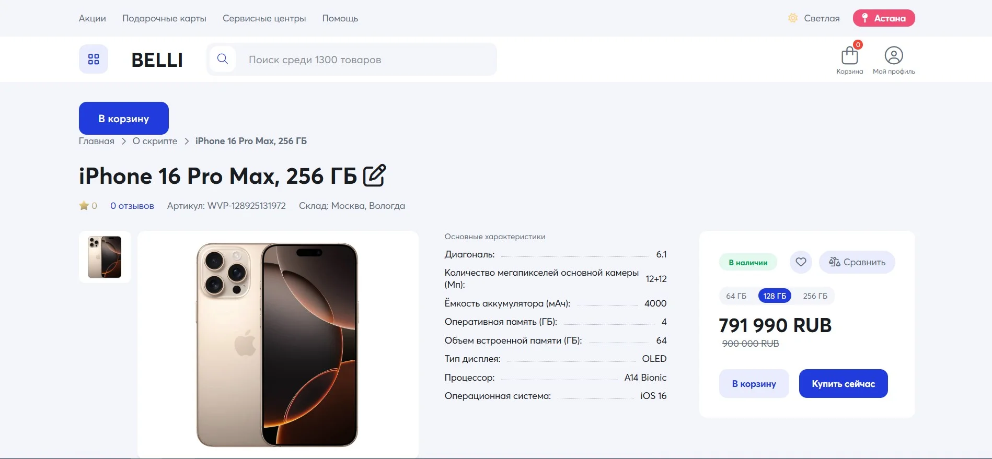The image size is (992, 459).
Task: Open the 0 отзывов reviews link
Action: click(x=132, y=206)
